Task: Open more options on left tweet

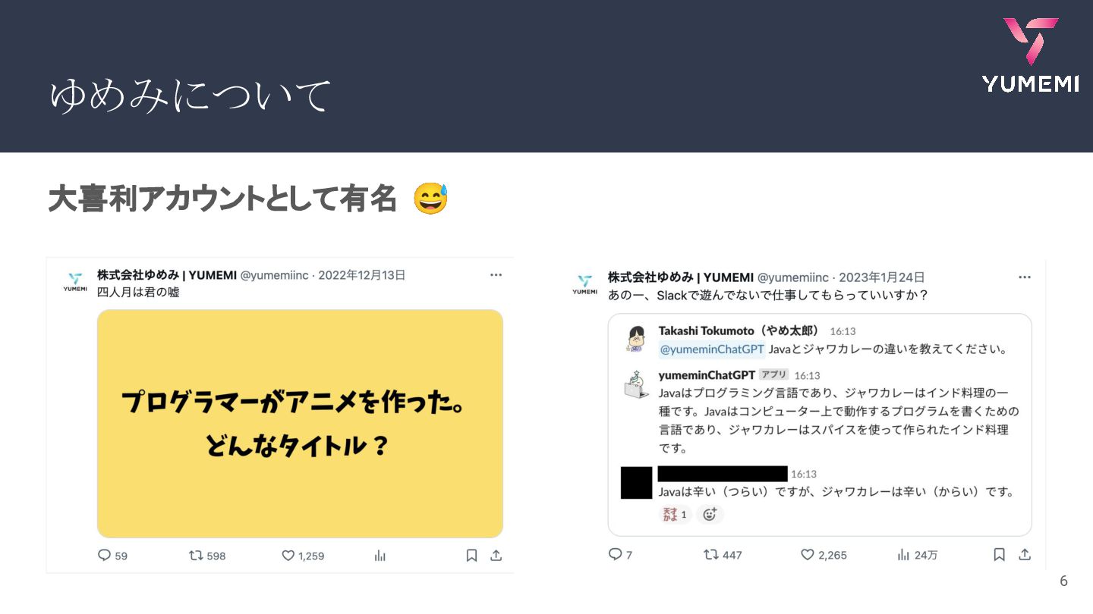Action: [x=496, y=275]
